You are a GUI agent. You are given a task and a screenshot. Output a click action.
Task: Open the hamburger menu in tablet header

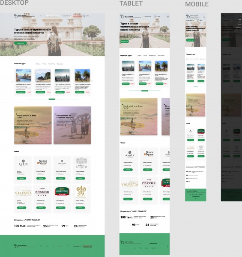coord(168,17)
